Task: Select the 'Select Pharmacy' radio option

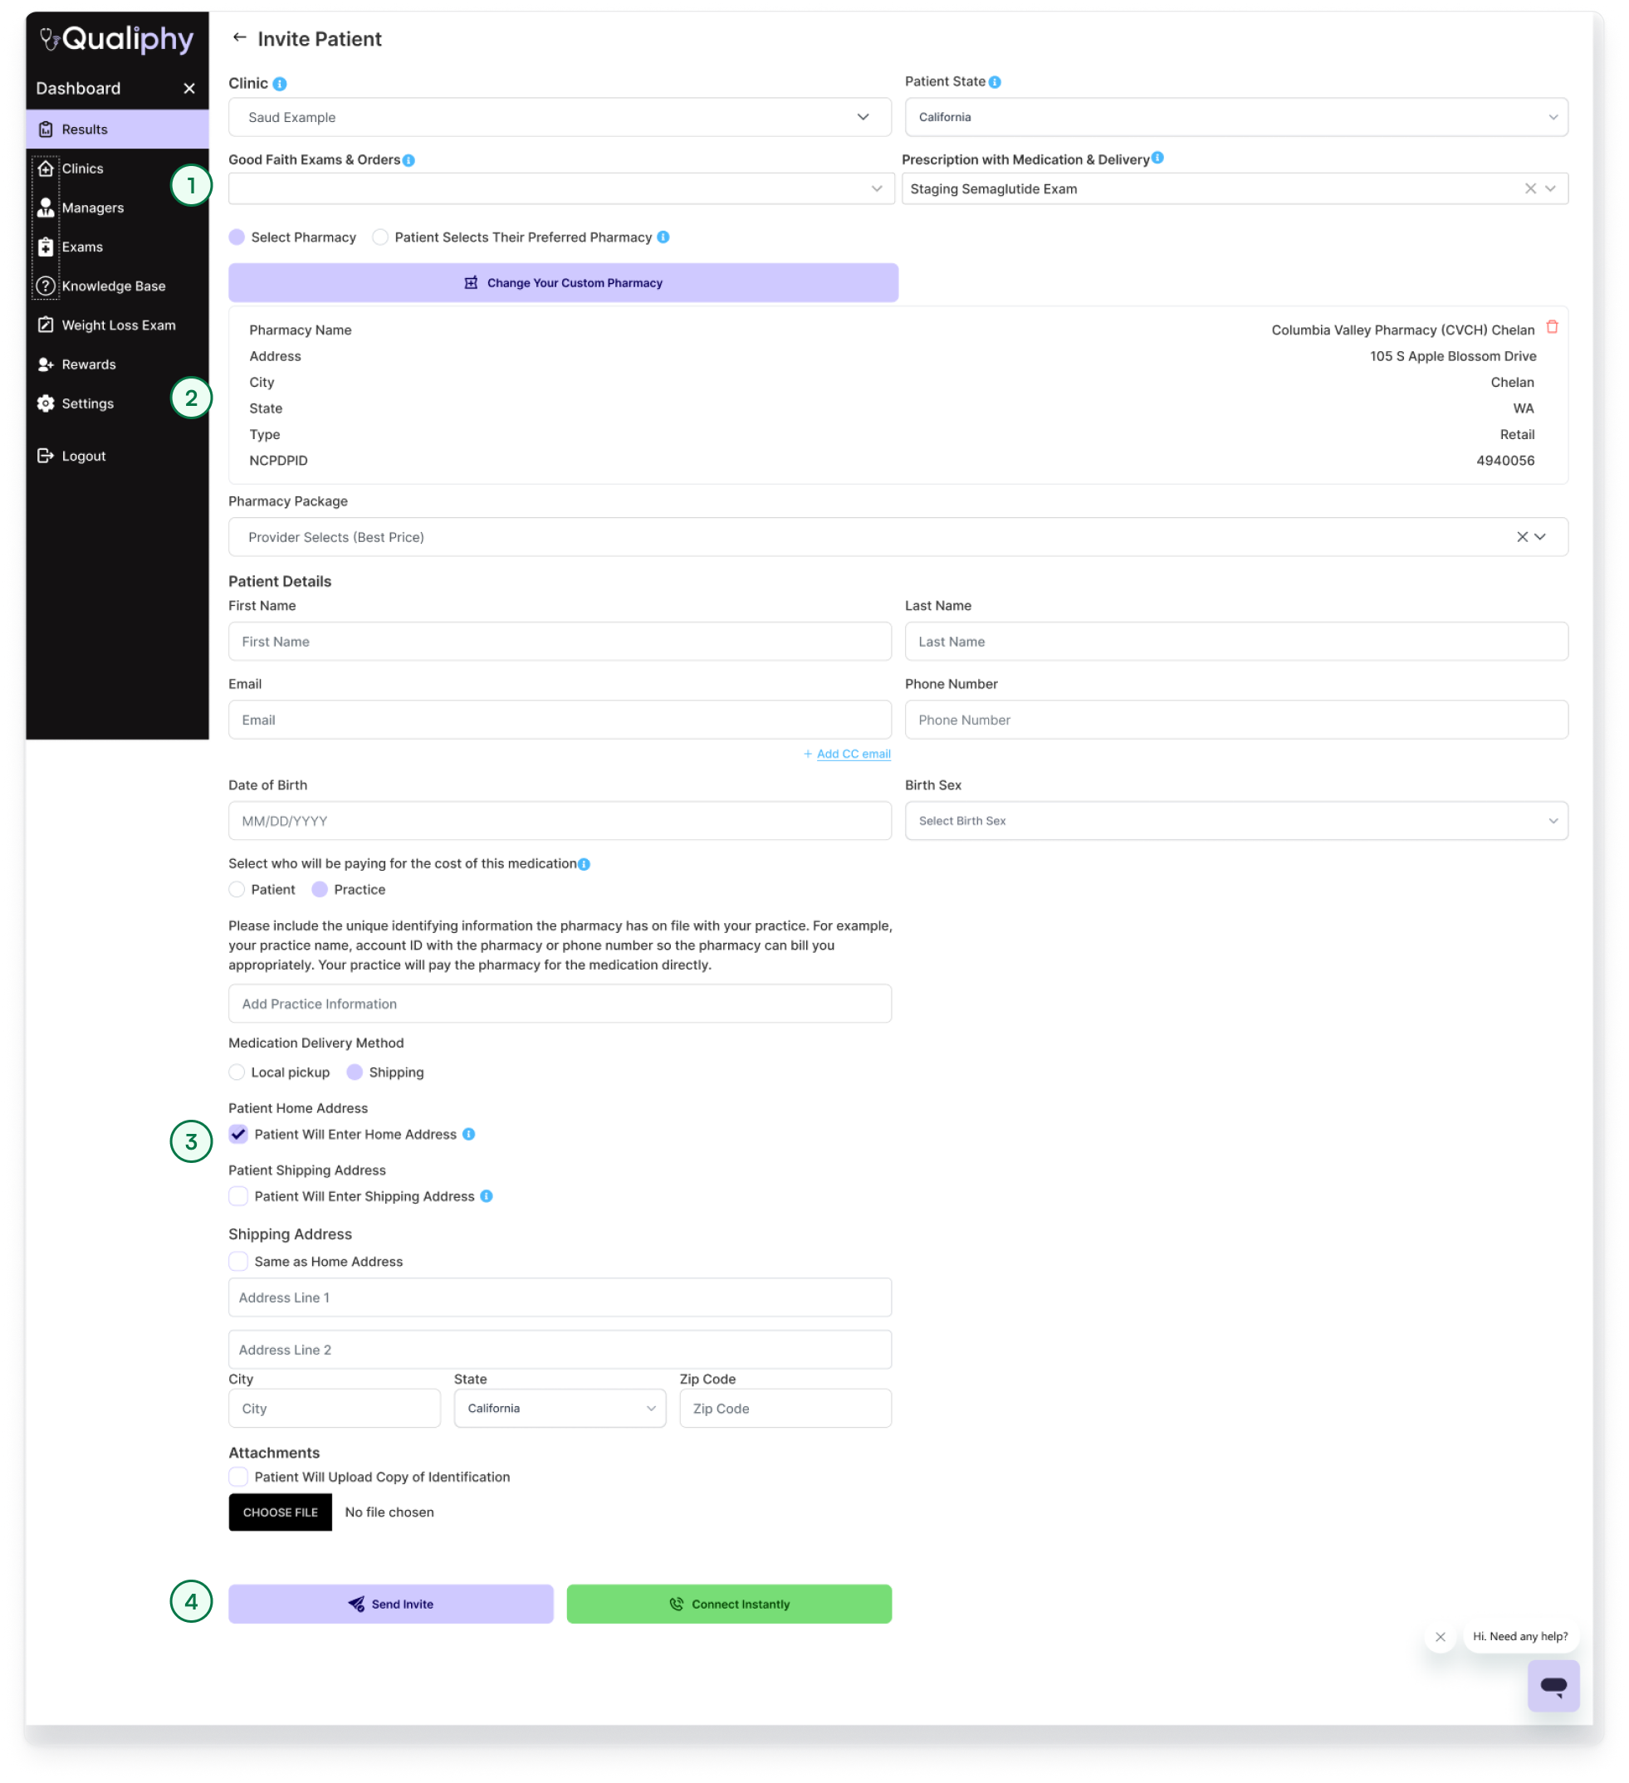Action: pyautogui.click(x=237, y=237)
